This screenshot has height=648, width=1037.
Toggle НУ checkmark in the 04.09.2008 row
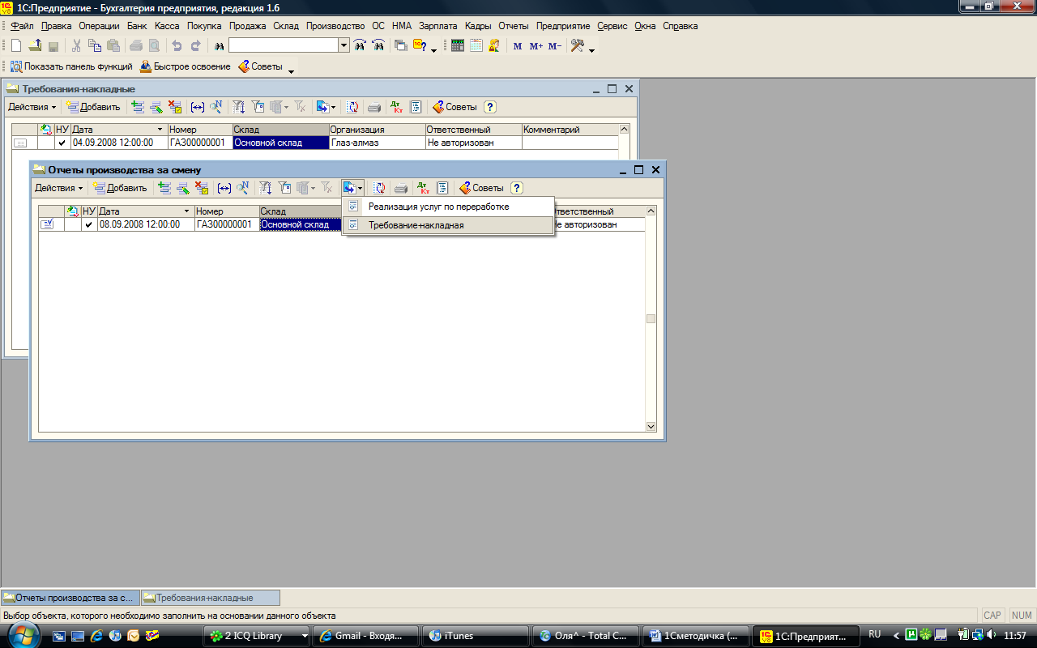pos(62,143)
